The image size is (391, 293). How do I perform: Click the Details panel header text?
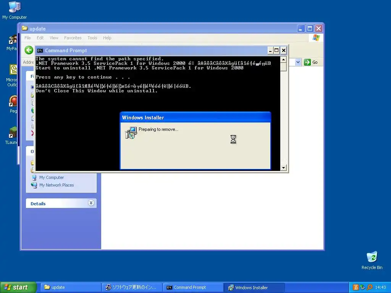click(38, 204)
